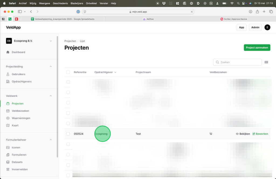Click the Gebruikers person icon in sidebar
276x179 pixels.
pos(8,74)
